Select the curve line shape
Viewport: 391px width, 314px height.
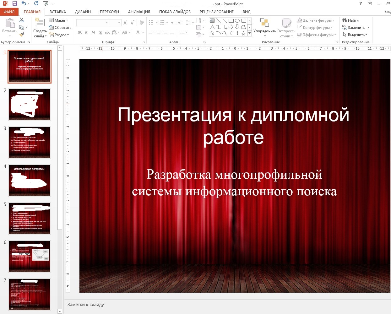tap(225, 33)
